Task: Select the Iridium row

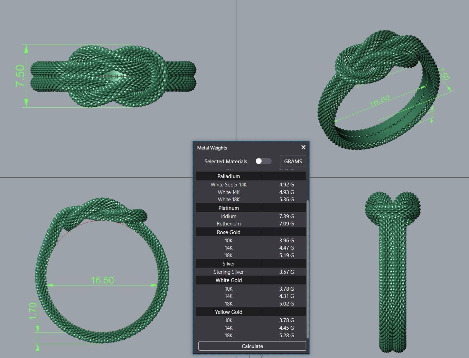Action: point(251,216)
